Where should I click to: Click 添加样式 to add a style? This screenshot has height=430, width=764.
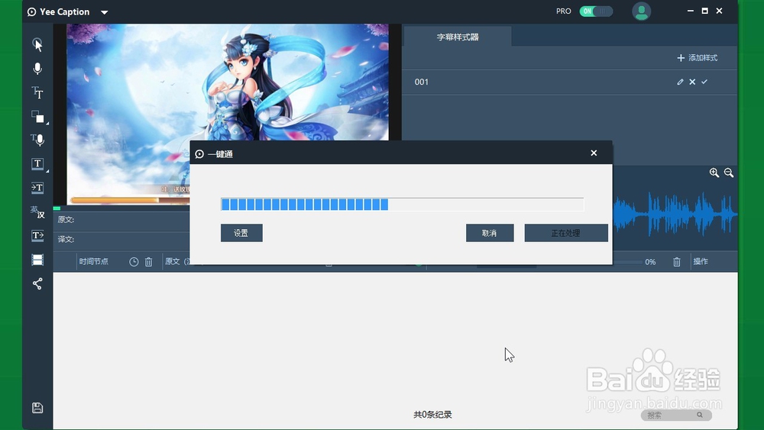[698, 58]
